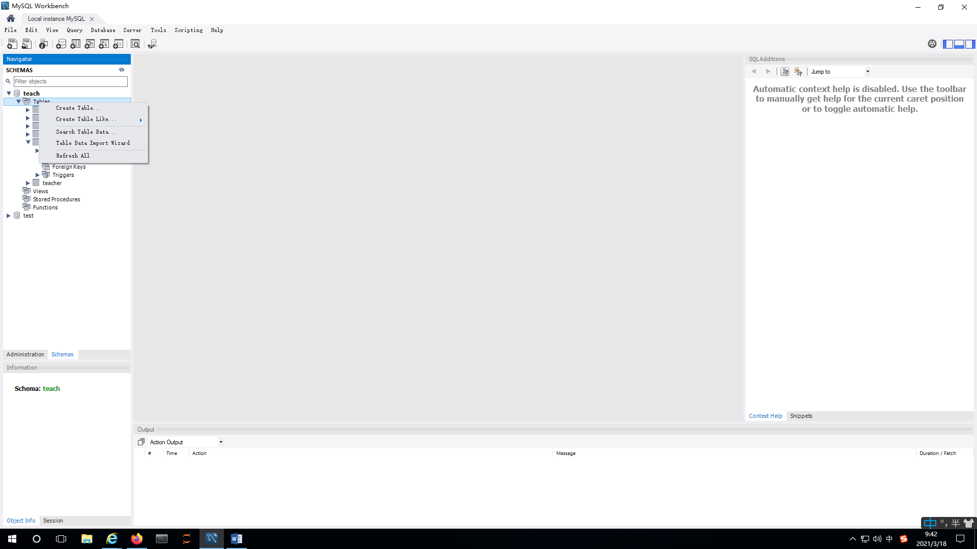Screen dimensions: 977x549
Task: Switch to the Administration tab
Action: (25, 354)
